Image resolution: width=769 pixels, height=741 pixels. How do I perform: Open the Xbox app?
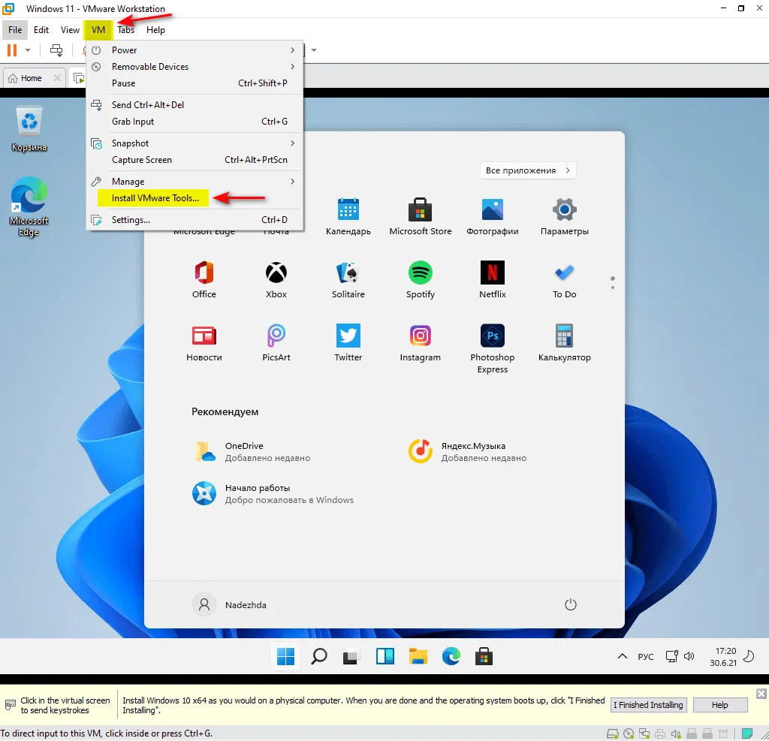(x=276, y=279)
